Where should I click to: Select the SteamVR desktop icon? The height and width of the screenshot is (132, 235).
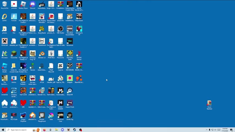[x=70, y=91]
